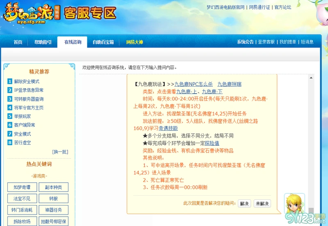Open the 九色鹿祥瑞 link
The height and width of the screenshot is (226, 328).
point(230,84)
